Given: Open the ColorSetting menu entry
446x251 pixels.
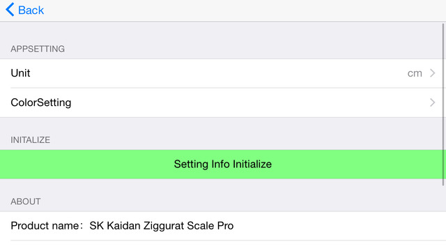Looking at the screenshot, I should pyautogui.click(x=41, y=102).
